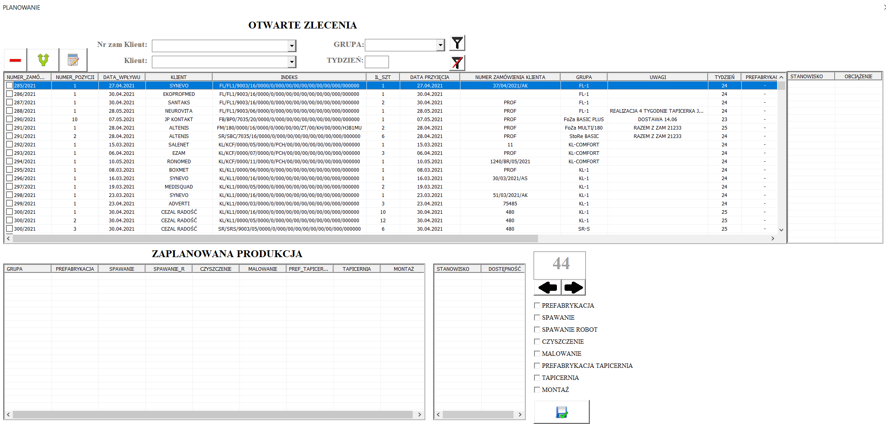Select the PLANOWANIE tab
This screenshot has width=886, height=424.
[21, 7]
